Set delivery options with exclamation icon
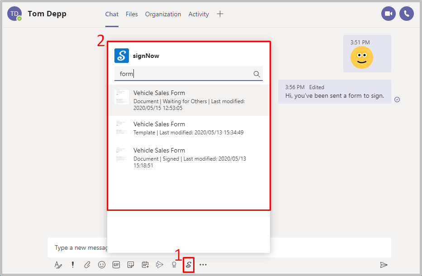 tap(73, 265)
